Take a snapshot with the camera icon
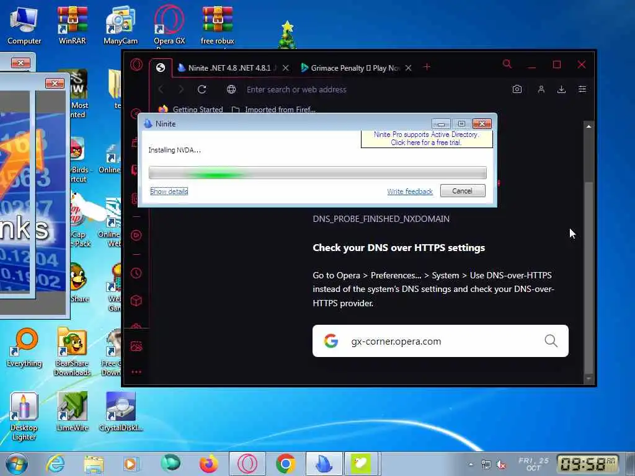 tap(517, 89)
